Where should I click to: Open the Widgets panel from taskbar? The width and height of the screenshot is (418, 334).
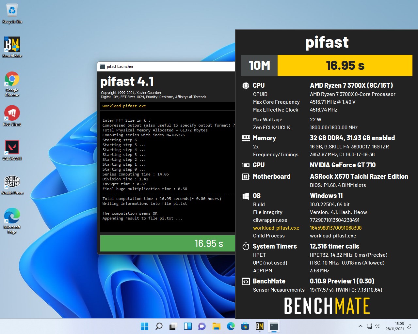[x=188, y=326]
